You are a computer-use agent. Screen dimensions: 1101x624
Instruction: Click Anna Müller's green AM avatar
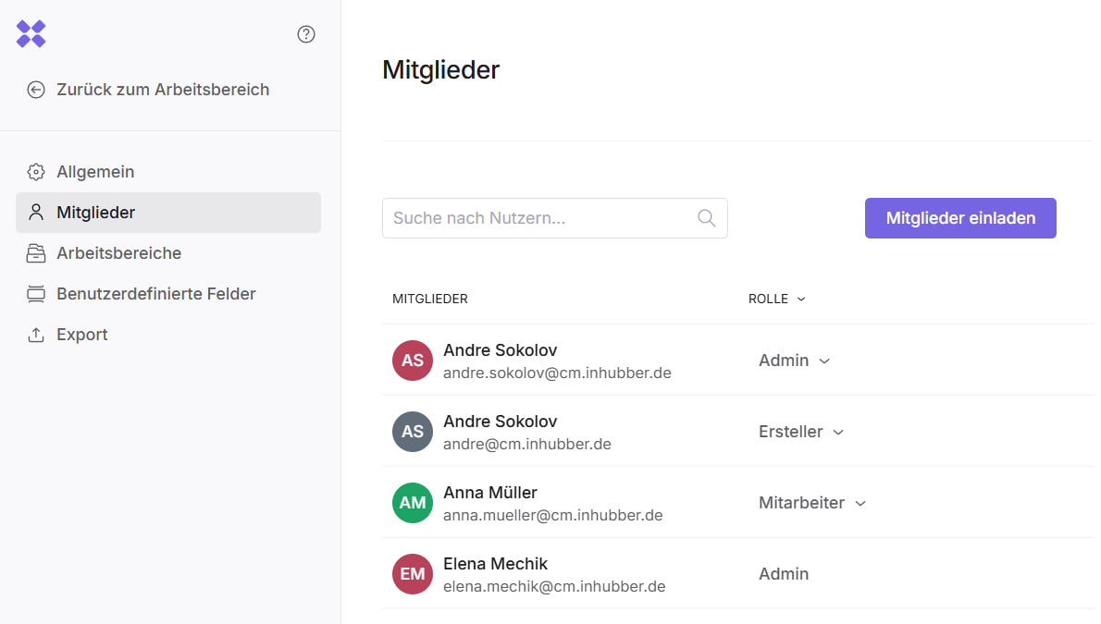pos(413,503)
